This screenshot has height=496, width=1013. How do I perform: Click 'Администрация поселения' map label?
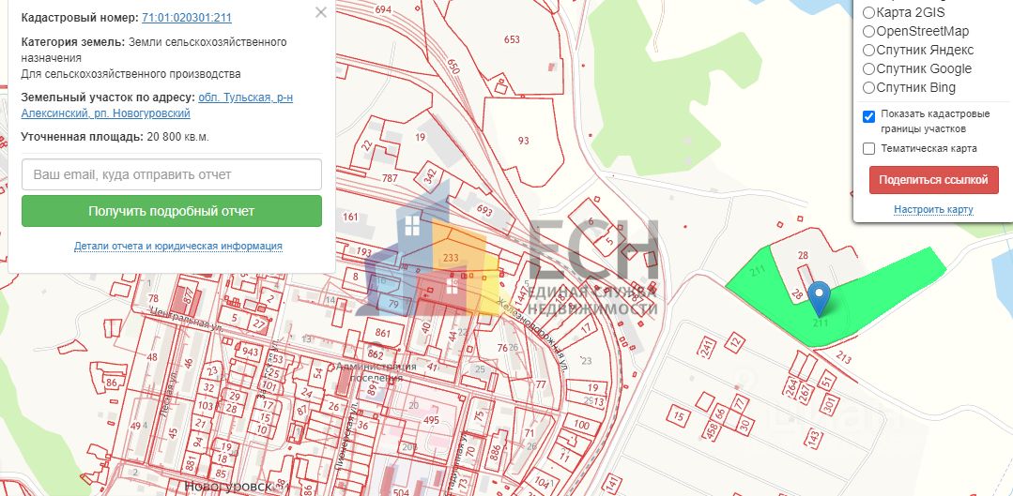point(376,371)
